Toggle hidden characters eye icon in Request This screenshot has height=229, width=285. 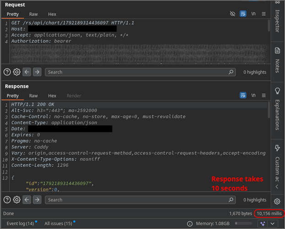tap(232, 14)
